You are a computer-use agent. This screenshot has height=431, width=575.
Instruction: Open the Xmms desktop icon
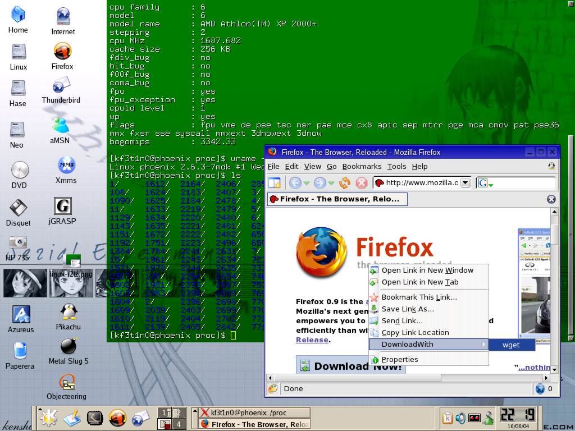point(66,169)
